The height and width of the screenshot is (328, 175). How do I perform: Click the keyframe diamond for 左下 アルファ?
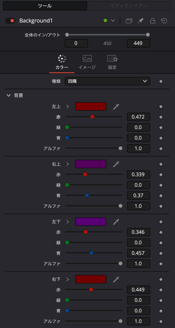pos(161,263)
